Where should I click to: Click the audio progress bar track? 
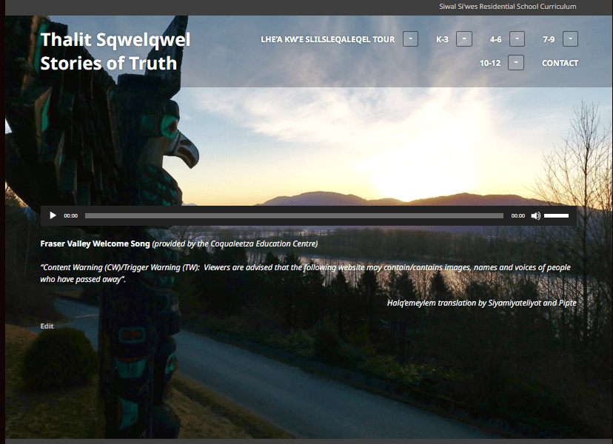pyautogui.click(x=294, y=215)
